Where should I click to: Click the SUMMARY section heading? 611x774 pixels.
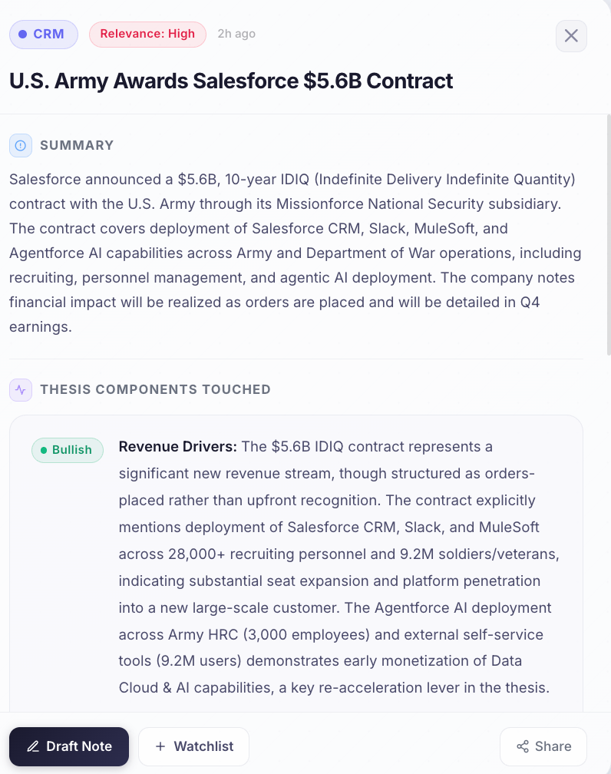pyautogui.click(x=77, y=145)
